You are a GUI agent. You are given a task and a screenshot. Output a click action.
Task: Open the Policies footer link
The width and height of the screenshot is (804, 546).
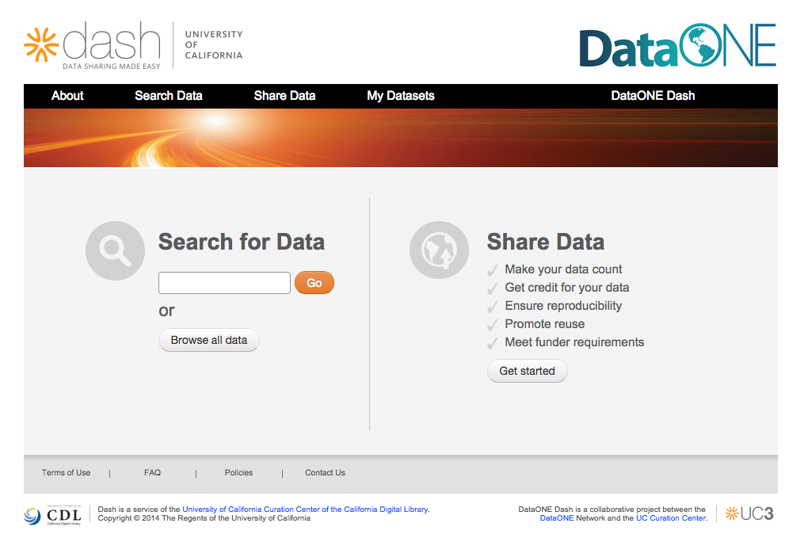click(238, 472)
